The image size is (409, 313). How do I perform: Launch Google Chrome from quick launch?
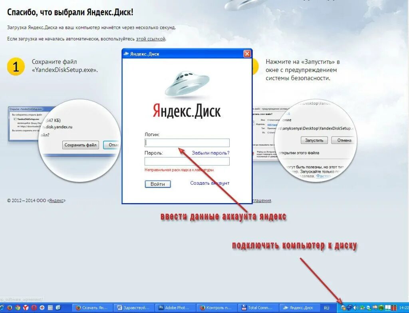click(x=18, y=307)
